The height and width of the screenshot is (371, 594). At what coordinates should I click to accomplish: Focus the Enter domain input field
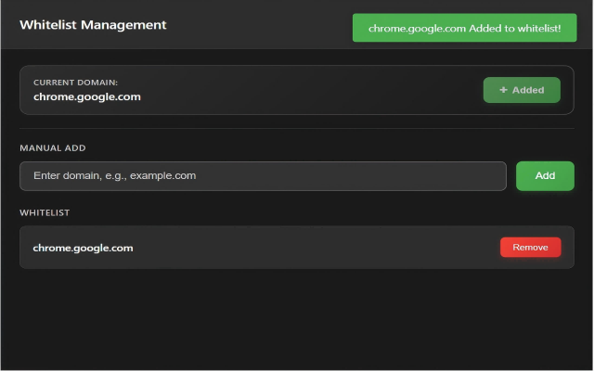coord(263,175)
